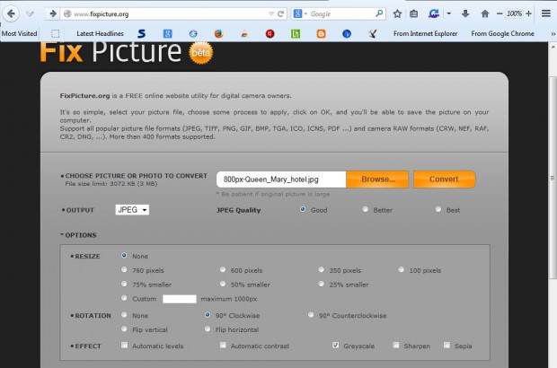Click the vertical page scrollbar

pos(553,178)
